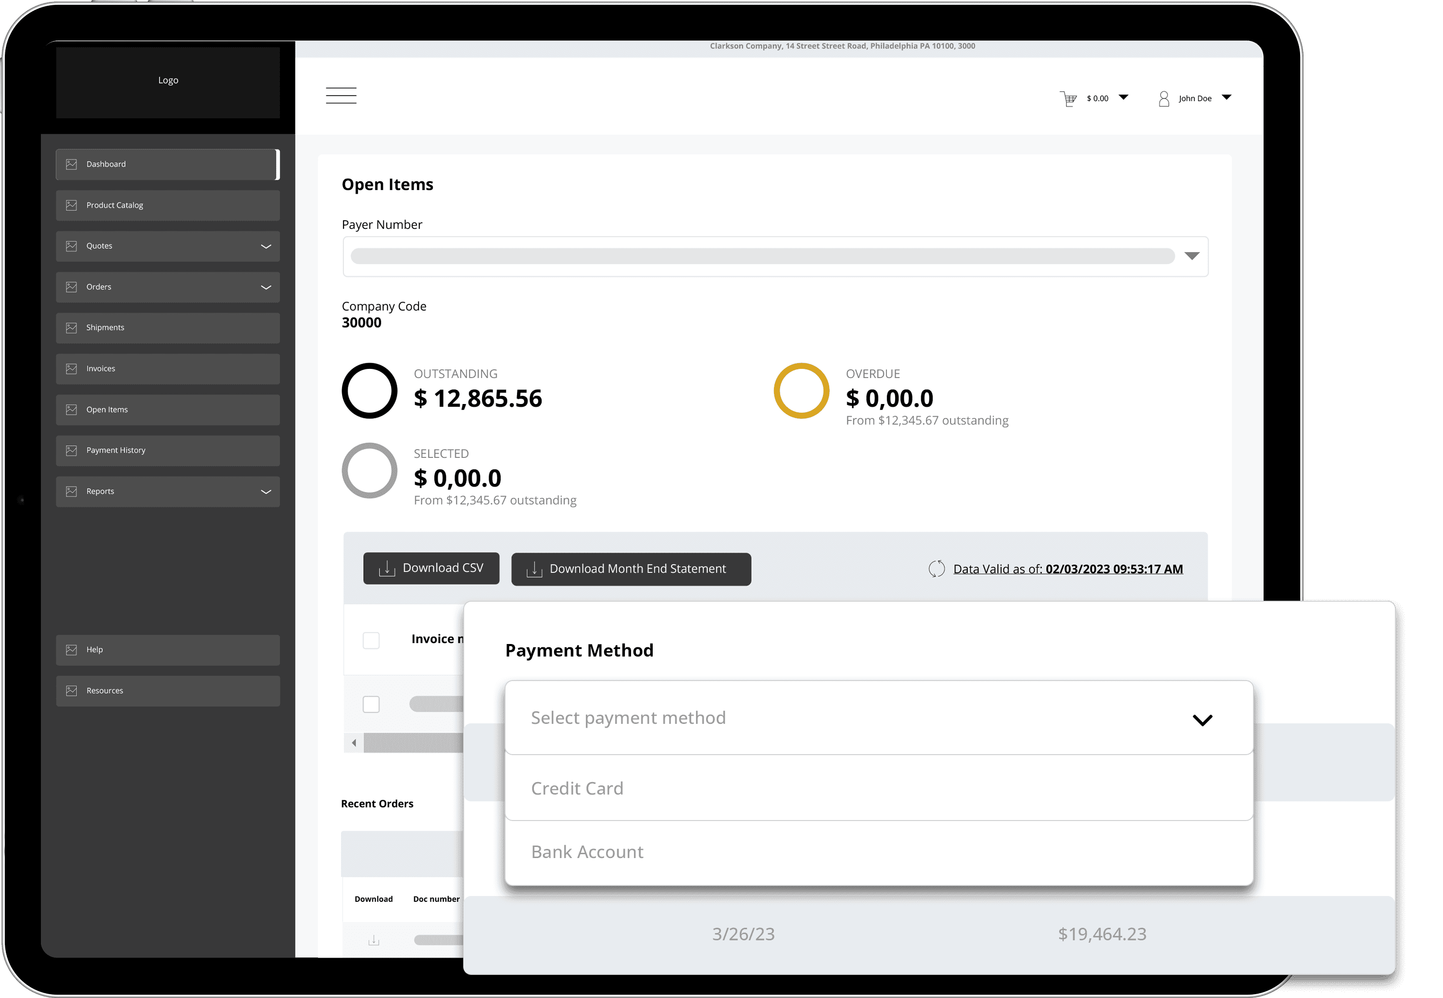Screen dimensions: 1443x998
Task: Open Shipments page in sidebar
Action: pos(167,328)
